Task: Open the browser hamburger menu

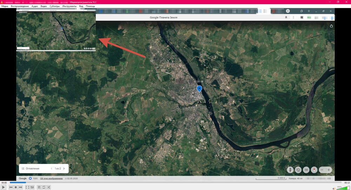Action: click(x=309, y=11)
